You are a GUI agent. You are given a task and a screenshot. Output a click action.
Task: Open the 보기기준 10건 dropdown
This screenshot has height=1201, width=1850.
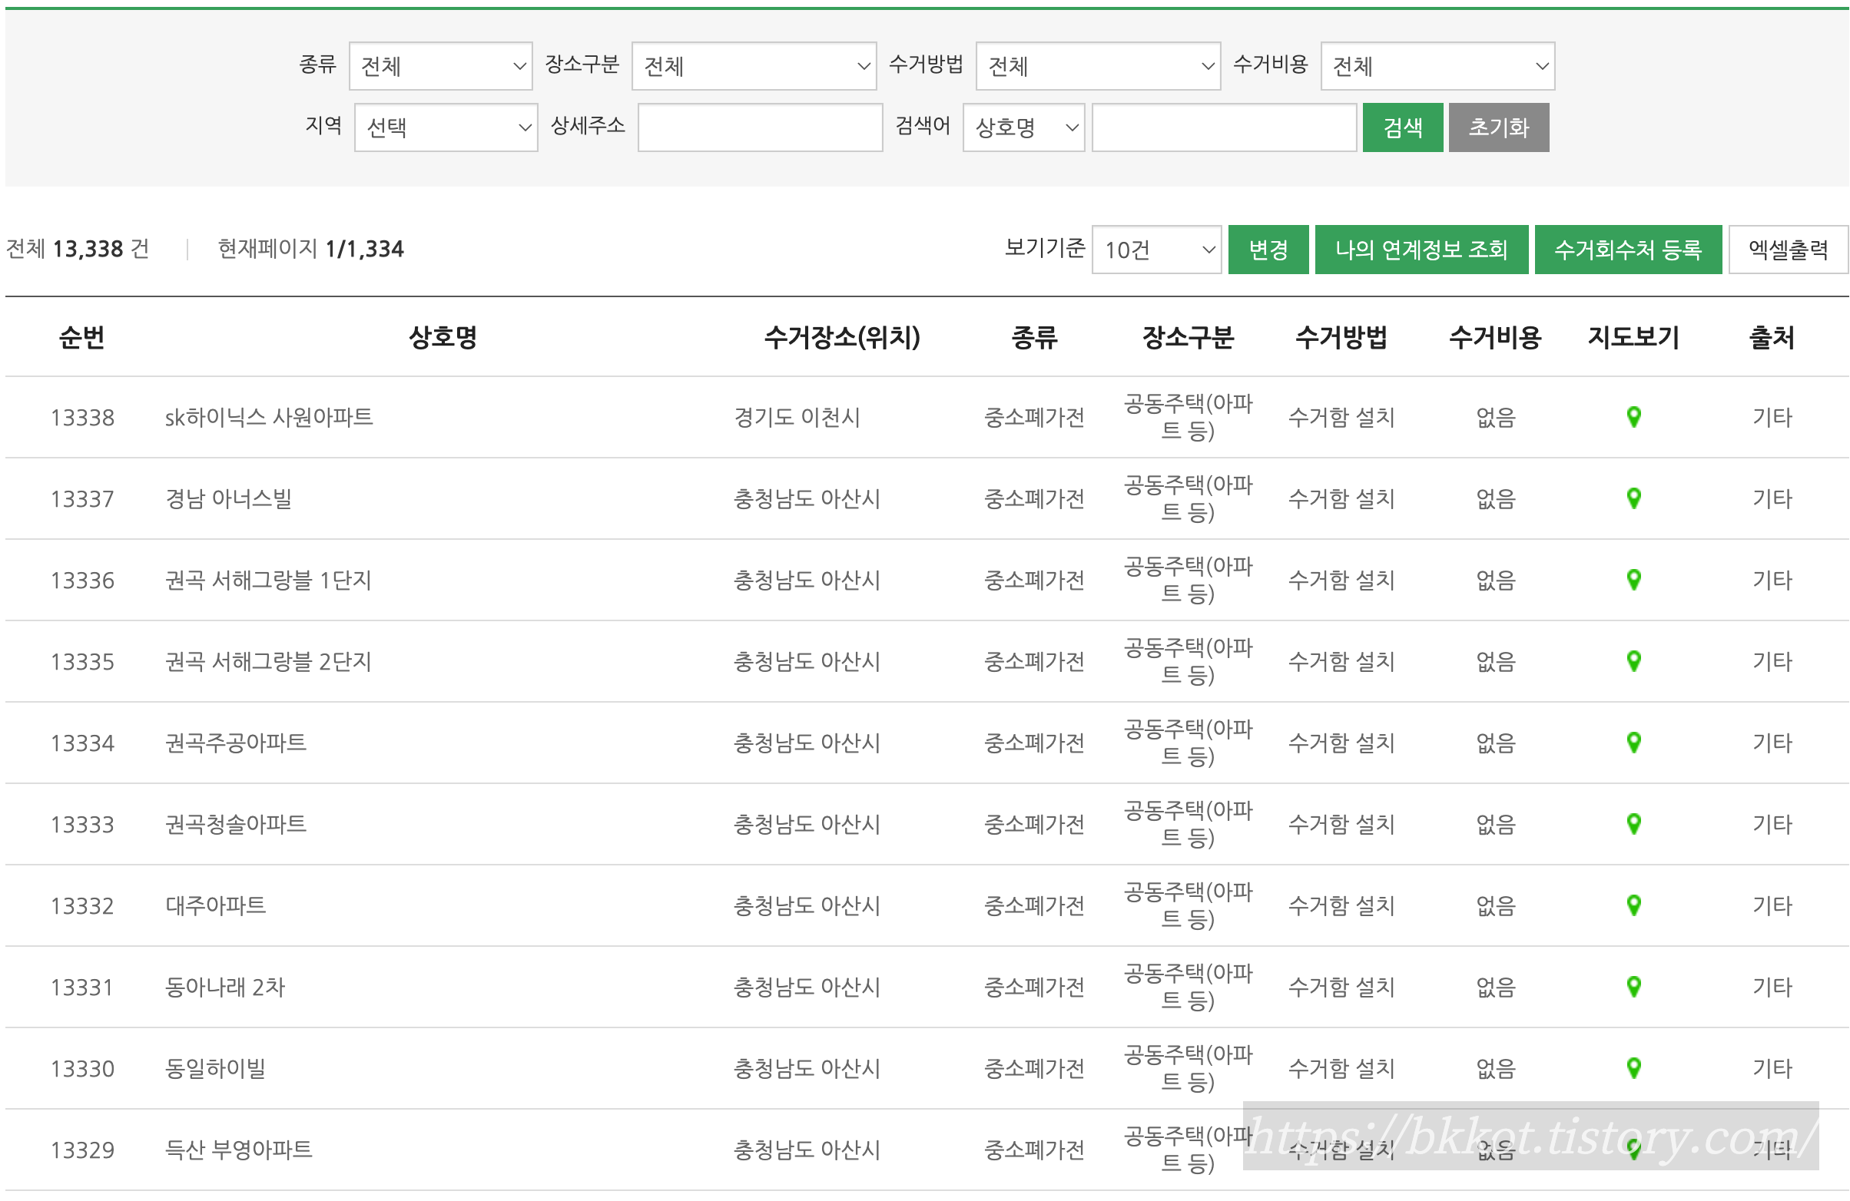[1155, 250]
